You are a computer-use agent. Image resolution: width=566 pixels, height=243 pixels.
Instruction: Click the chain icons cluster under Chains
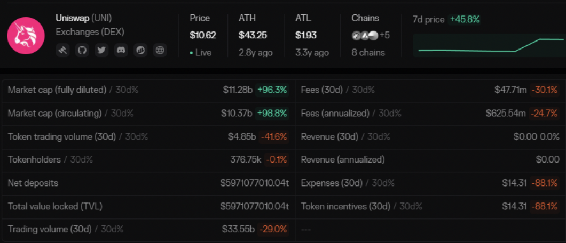(x=365, y=36)
